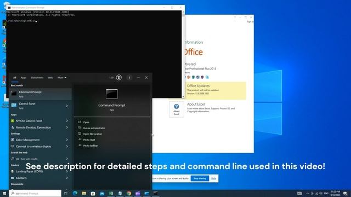
Task: Expand Connect to a wireless display chevron
Action: coord(67,147)
